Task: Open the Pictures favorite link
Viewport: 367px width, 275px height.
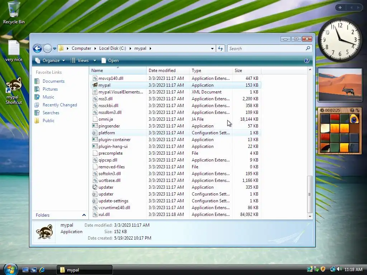Action: point(50,89)
